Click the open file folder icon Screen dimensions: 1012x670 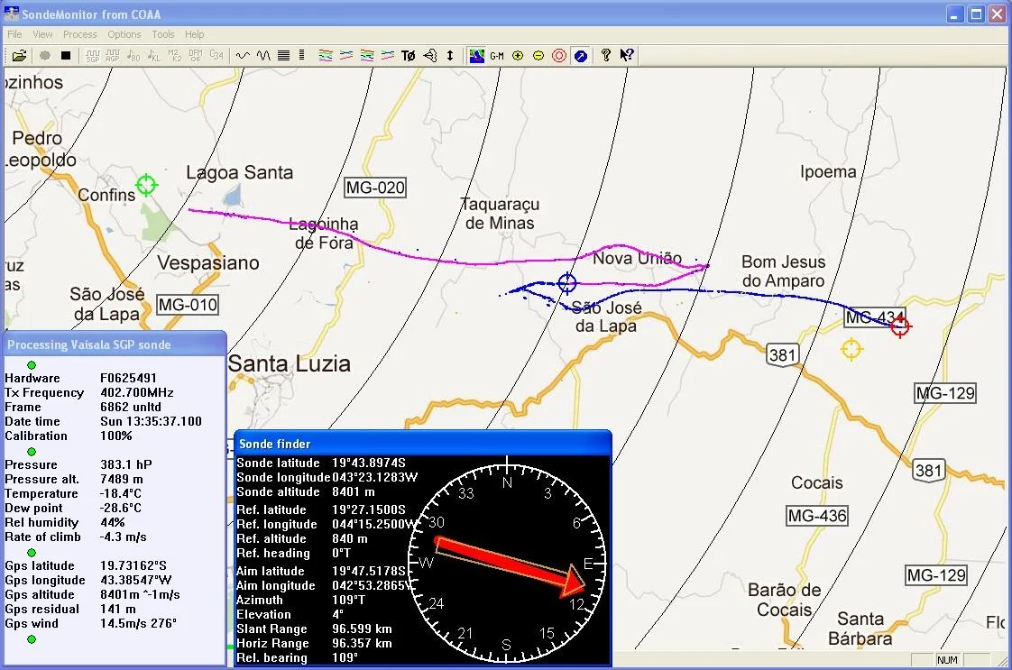pos(19,56)
